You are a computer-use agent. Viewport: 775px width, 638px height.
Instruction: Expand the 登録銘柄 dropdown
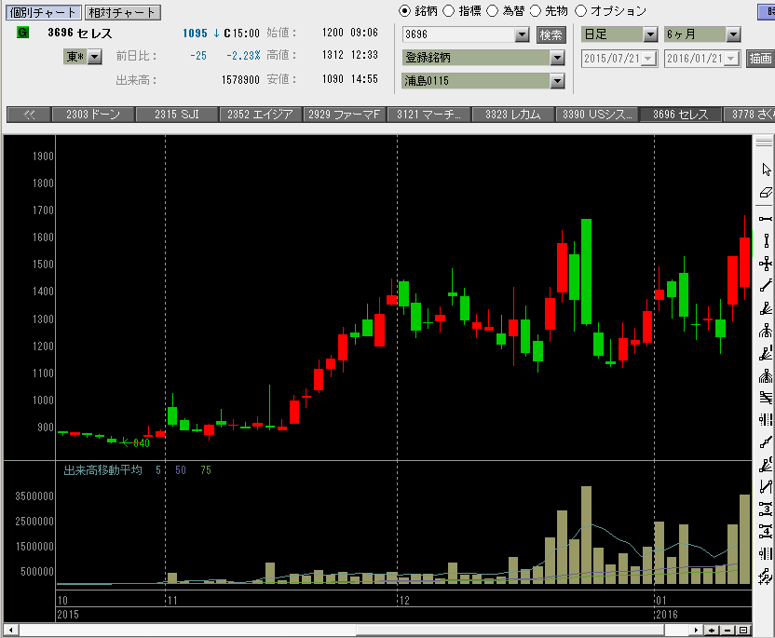click(558, 58)
